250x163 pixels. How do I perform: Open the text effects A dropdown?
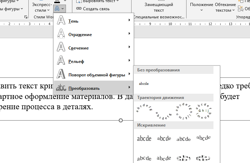pos(60,8)
